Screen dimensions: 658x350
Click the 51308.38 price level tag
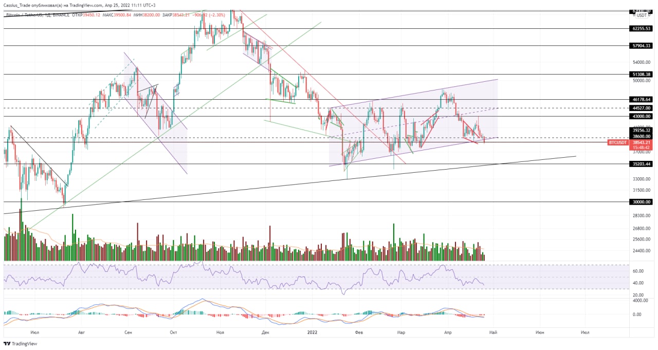point(642,75)
